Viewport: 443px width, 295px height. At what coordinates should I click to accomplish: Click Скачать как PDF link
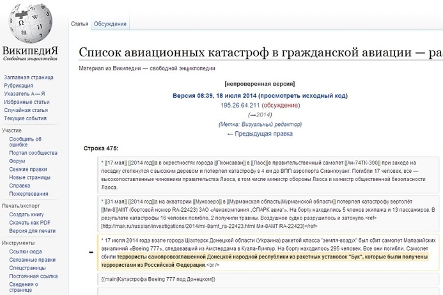[x=29, y=223]
